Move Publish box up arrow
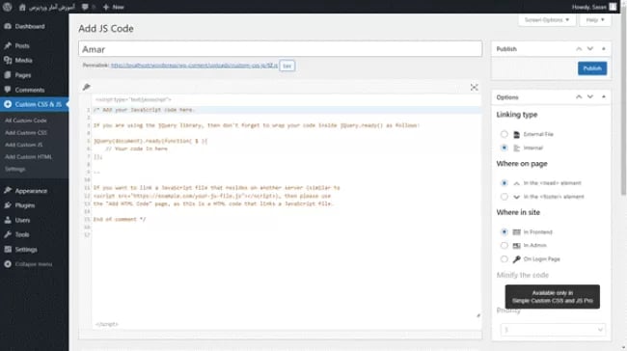The height and width of the screenshot is (351, 627). tap(579, 49)
